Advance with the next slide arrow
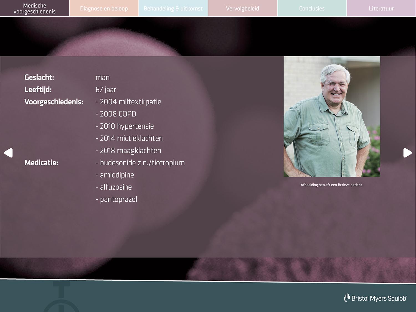 [x=407, y=153]
